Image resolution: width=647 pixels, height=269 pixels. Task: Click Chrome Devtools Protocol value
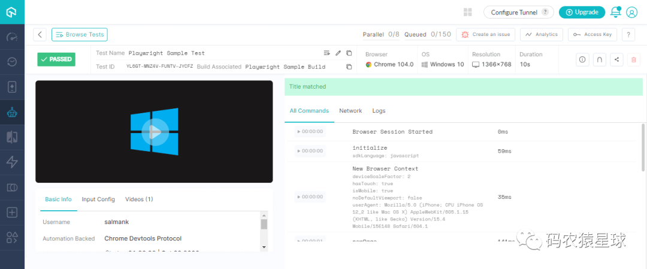(x=143, y=238)
